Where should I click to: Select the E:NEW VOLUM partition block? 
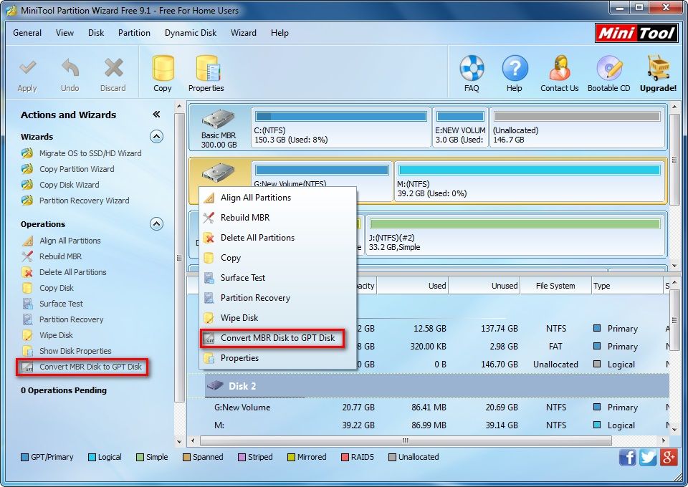[460, 127]
